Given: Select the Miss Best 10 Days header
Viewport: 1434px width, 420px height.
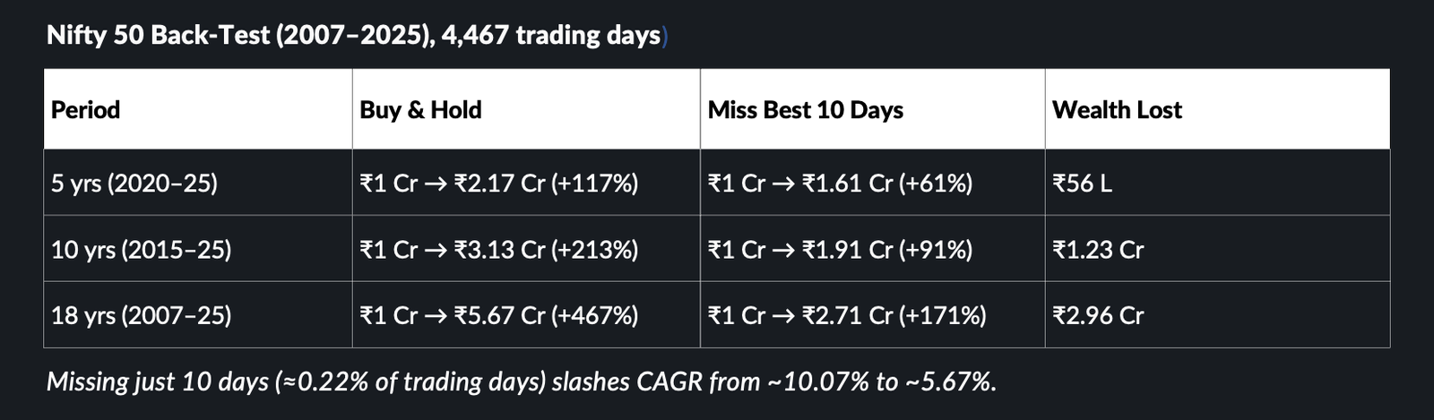Looking at the screenshot, I should pyautogui.click(x=805, y=110).
